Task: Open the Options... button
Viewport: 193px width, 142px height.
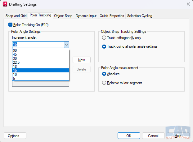Action: pyautogui.click(x=15, y=136)
